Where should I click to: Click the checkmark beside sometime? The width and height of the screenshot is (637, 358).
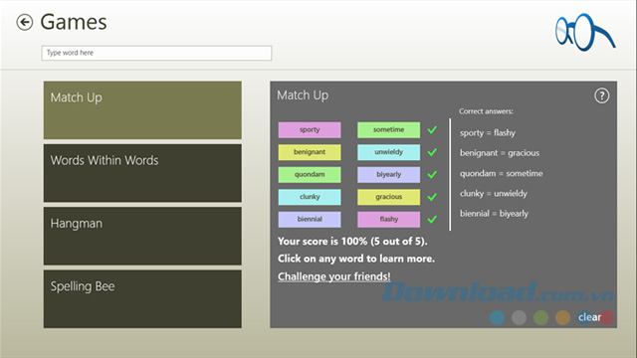click(x=432, y=130)
